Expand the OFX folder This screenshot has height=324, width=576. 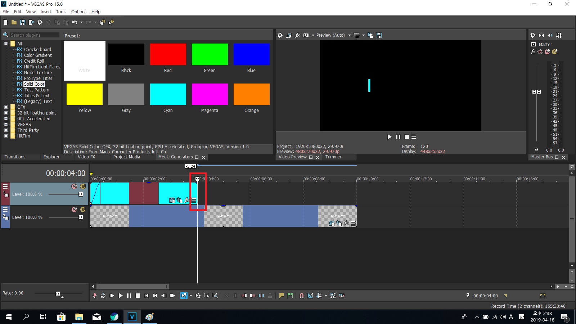(x=6, y=107)
